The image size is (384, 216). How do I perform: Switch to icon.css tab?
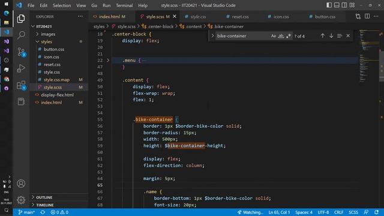(281, 17)
